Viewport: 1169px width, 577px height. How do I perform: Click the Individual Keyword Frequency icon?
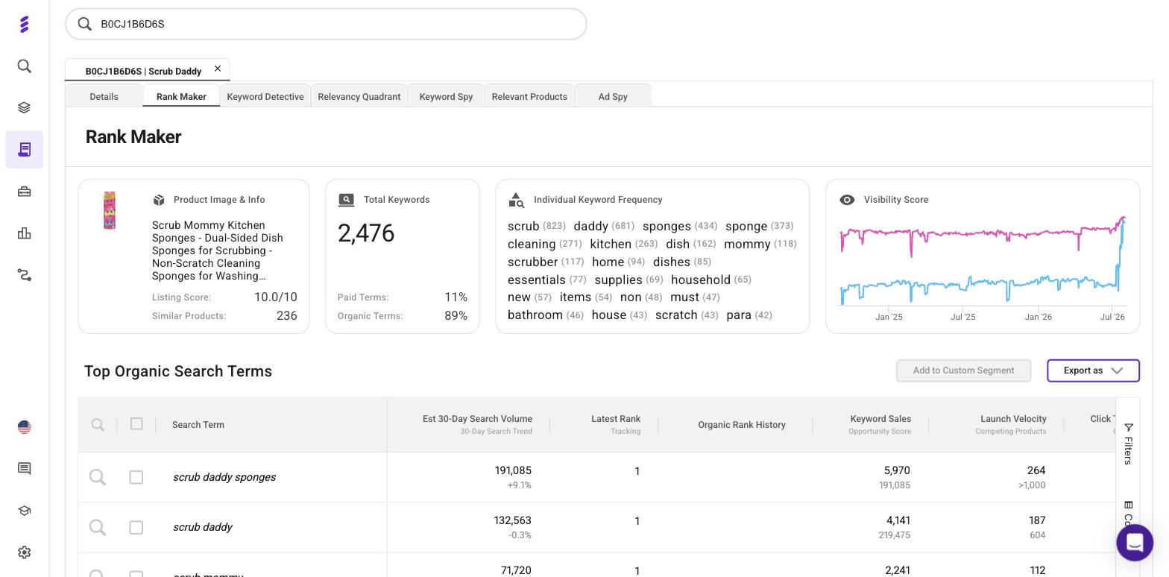(x=516, y=200)
